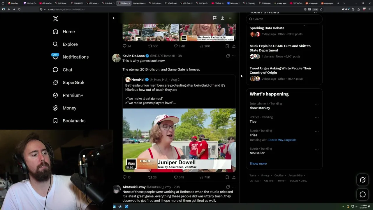Image resolution: width=373 pixels, height=210 pixels.
Task: Click the share icon in the post header
Action: click(x=223, y=18)
